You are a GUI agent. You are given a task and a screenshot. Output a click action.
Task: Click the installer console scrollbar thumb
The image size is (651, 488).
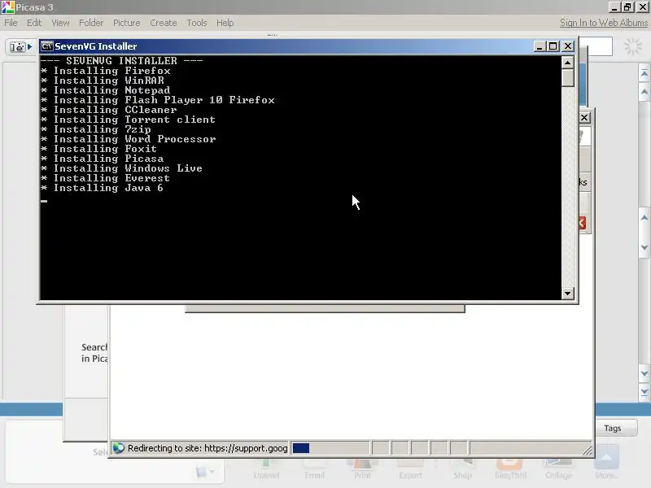click(567, 77)
